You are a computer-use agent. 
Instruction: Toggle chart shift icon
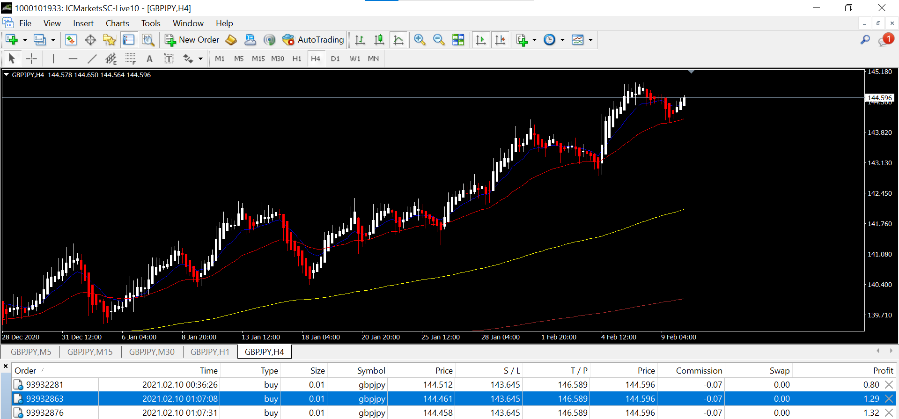[x=500, y=40]
